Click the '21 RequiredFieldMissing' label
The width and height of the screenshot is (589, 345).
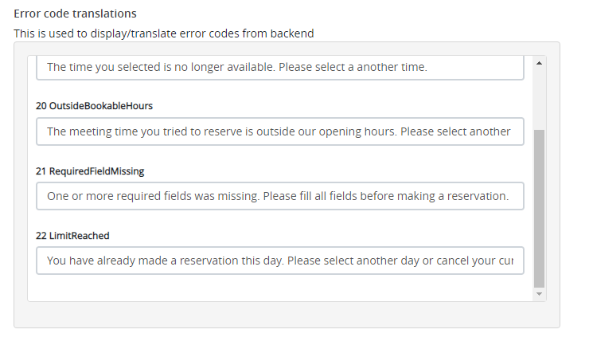[x=90, y=171]
